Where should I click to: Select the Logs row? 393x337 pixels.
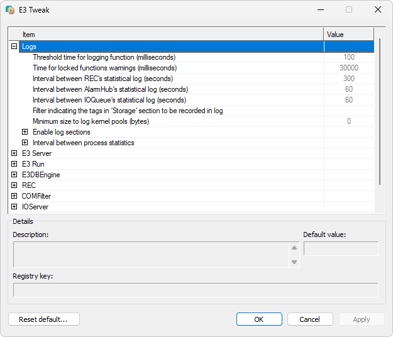(196, 47)
